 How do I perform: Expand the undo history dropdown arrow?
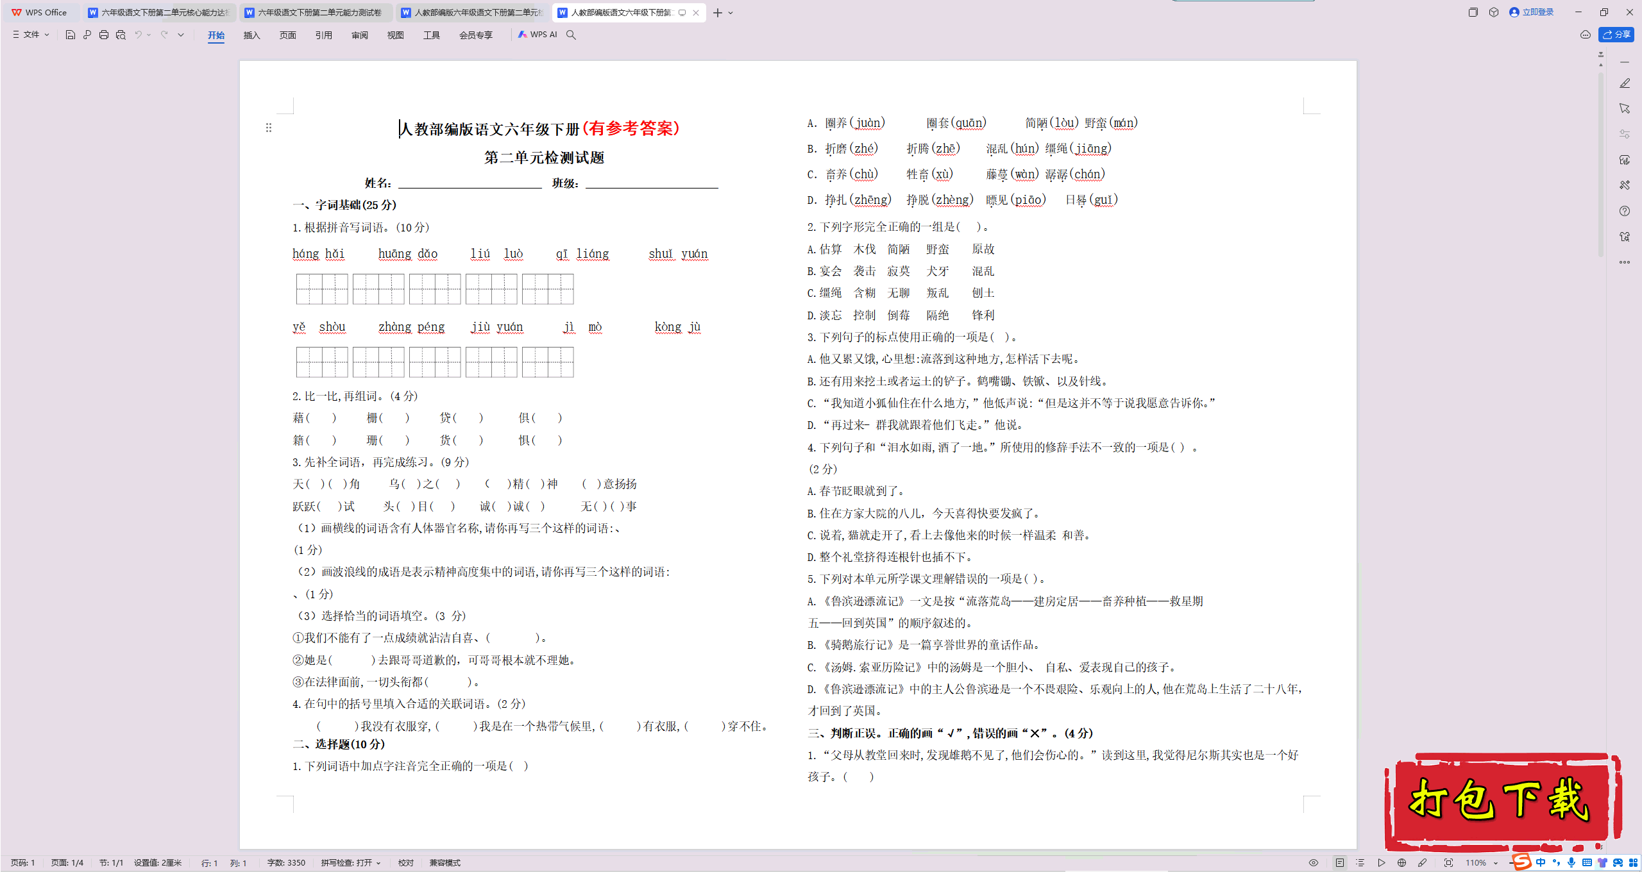tap(149, 35)
